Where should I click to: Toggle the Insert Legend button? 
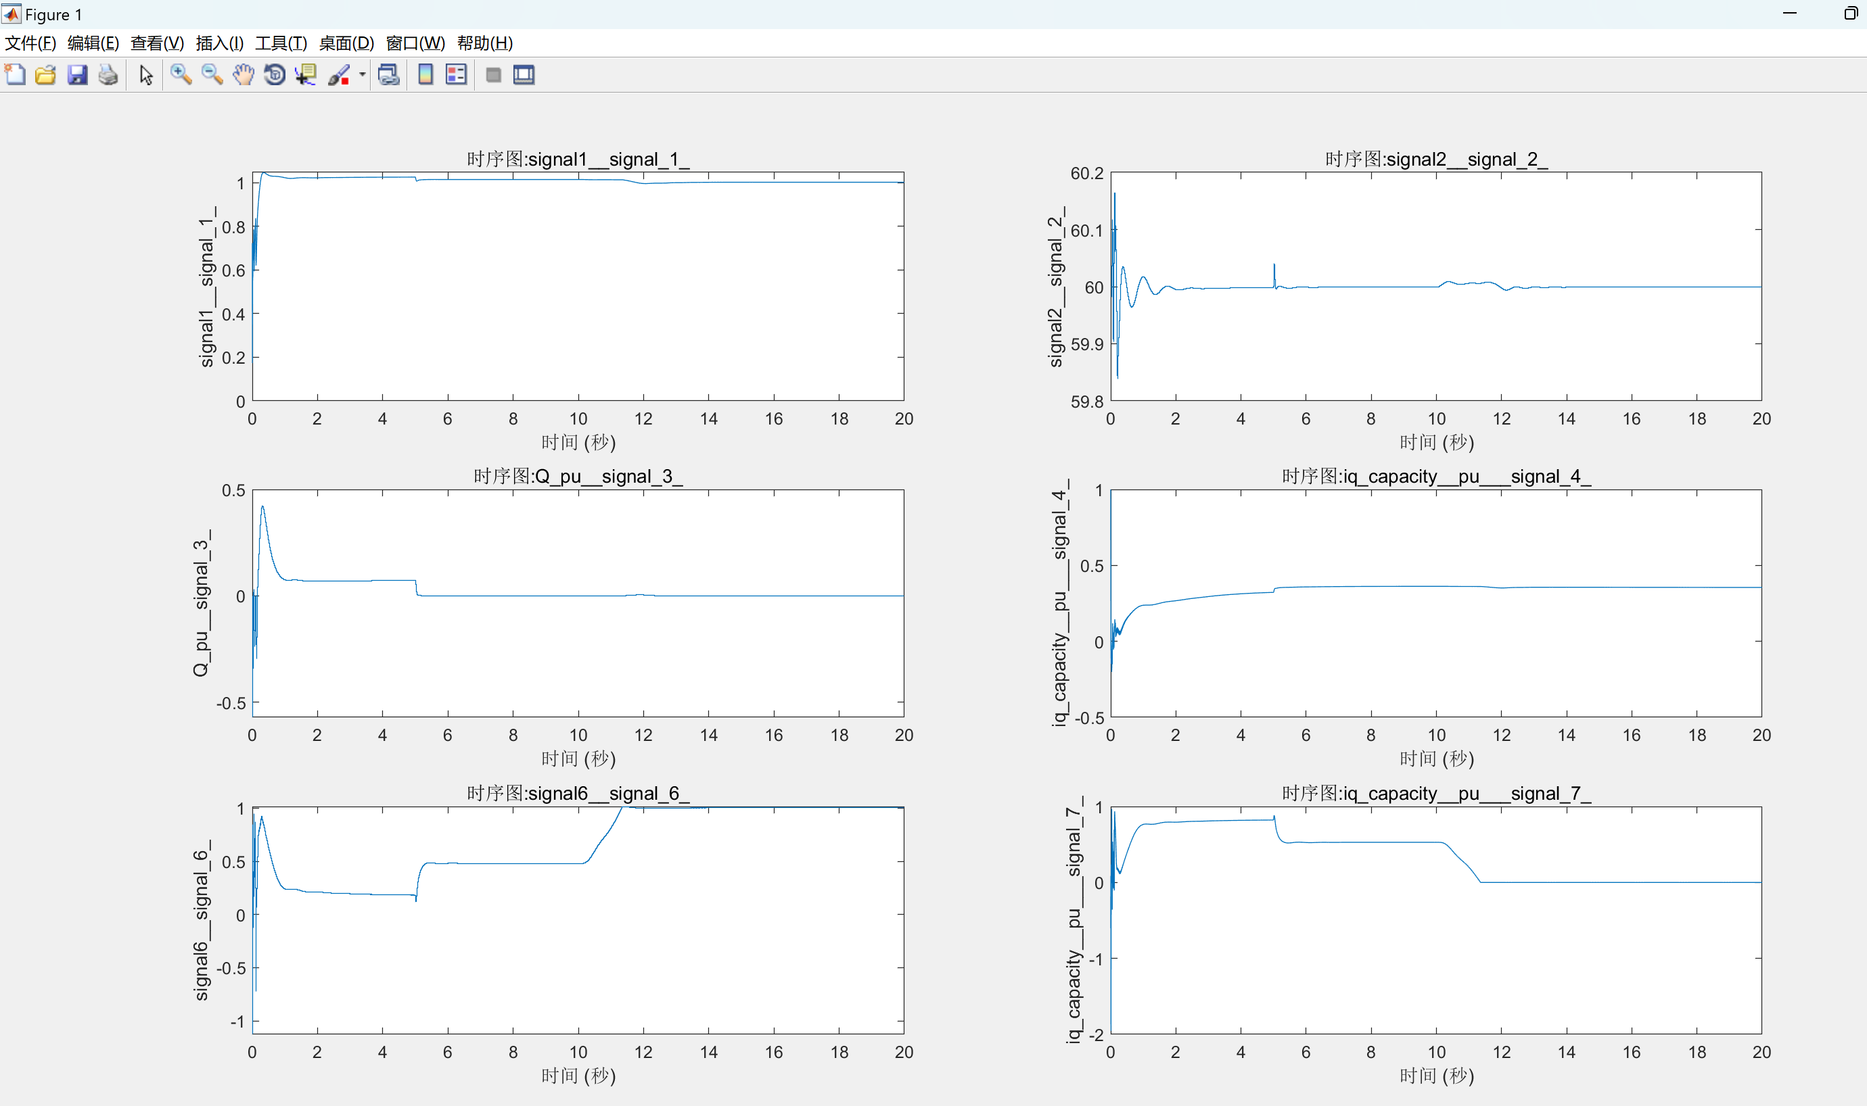[x=455, y=74]
